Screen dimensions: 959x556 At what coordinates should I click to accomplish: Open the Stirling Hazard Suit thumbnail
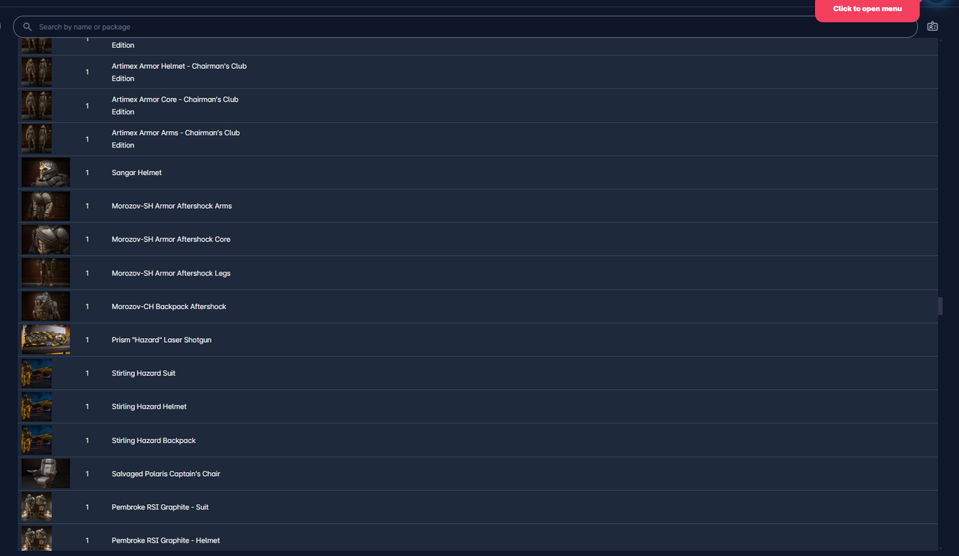pyautogui.click(x=37, y=373)
